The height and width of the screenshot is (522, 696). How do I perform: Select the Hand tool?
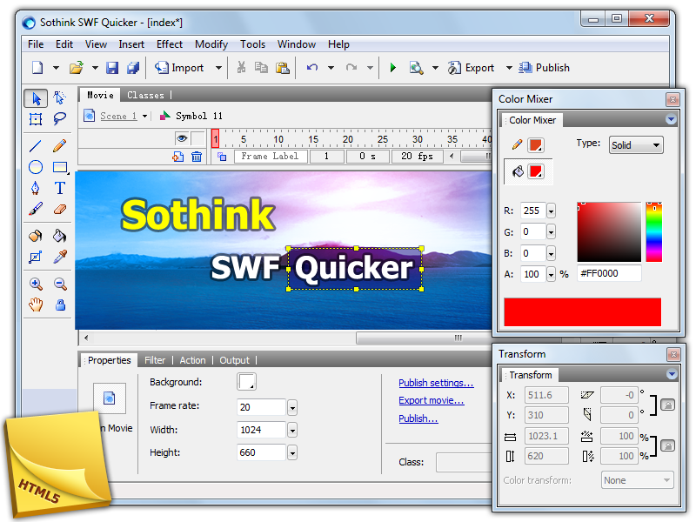pos(36,305)
